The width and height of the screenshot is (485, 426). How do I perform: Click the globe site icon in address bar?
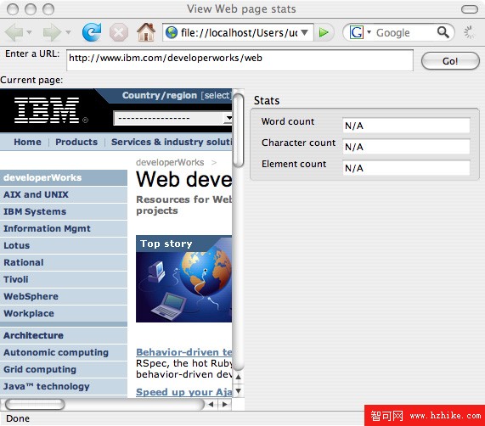172,32
